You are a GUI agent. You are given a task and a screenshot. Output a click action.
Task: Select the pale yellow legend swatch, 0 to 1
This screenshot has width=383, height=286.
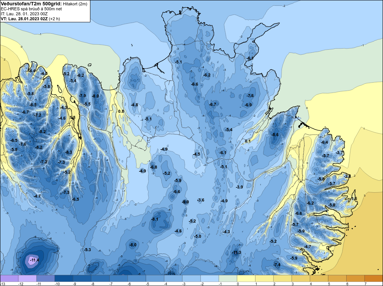coord(246,278)
